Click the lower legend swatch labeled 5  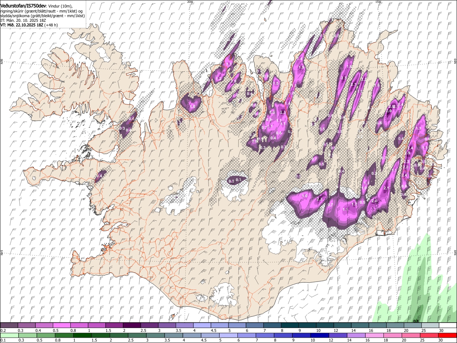pyautogui.click(x=228, y=335)
